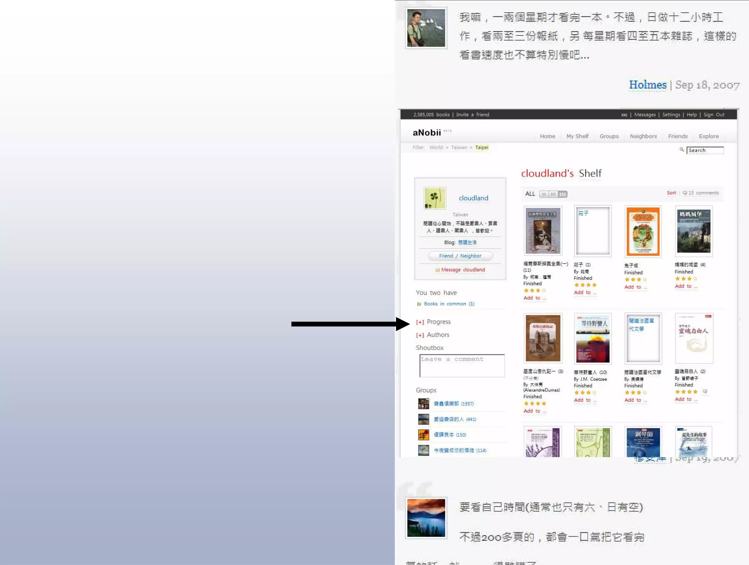The image size is (749, 565).
Task: Click the comments bubble icon beside 13 comments
Action: (685, 193)
